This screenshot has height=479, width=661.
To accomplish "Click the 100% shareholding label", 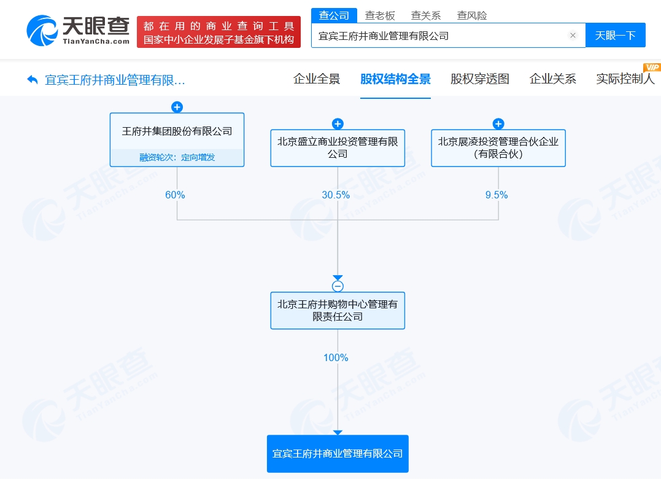I will (x=336, y=357).
